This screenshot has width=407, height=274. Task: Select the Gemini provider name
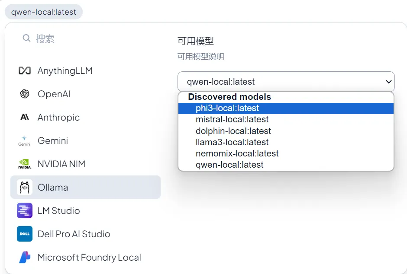(x=53, y=140)
